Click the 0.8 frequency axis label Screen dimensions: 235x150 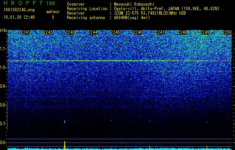click(3, 105)
